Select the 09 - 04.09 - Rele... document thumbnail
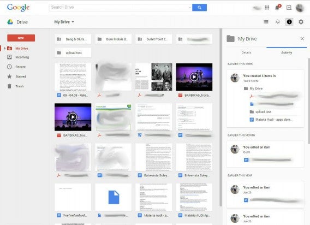The width and height of the screenshot is (310, 225). pos(73,77)
